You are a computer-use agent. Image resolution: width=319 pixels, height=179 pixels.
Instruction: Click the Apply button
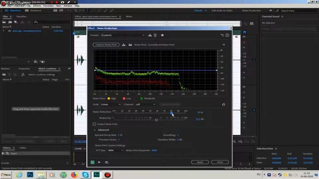point(200,162)
